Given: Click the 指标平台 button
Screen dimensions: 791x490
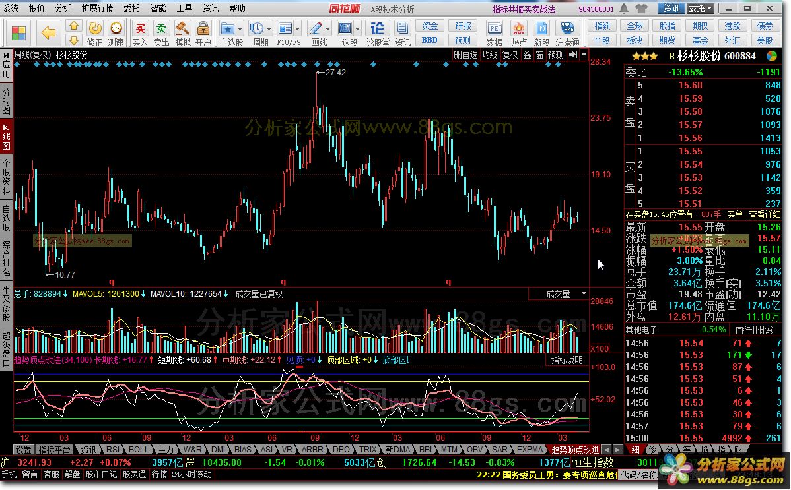Looking at the screenshot, I should (x=54, y=450).
